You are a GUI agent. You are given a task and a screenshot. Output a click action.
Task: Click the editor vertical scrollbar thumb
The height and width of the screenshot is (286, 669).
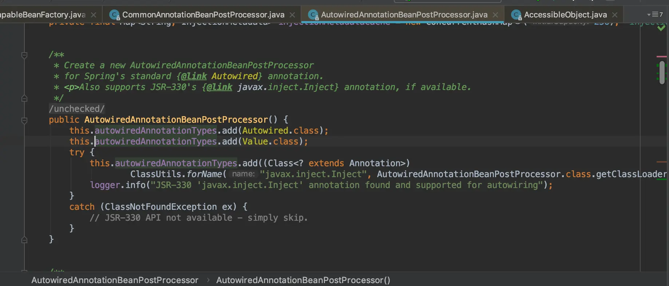[x=662, y=73]
